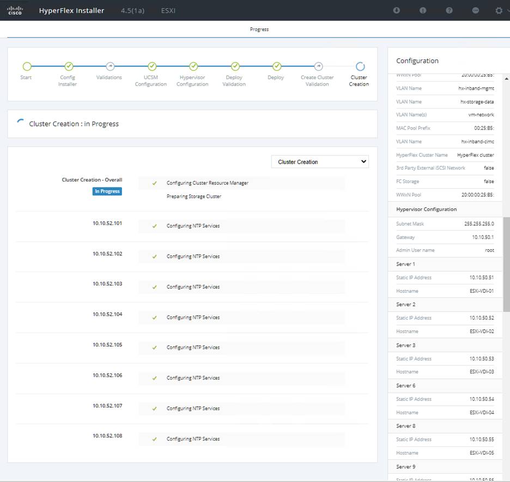This screenshot has width=510, height=482.
Task: Click the Start step circle
Action: (x=27, y=67)
